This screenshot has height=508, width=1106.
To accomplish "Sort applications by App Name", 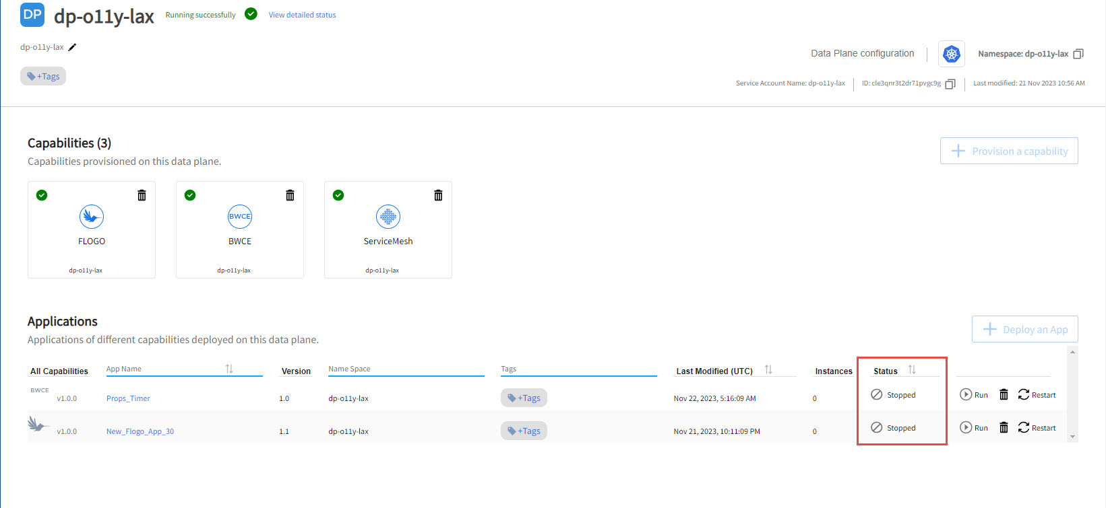I will click(229, 369).
